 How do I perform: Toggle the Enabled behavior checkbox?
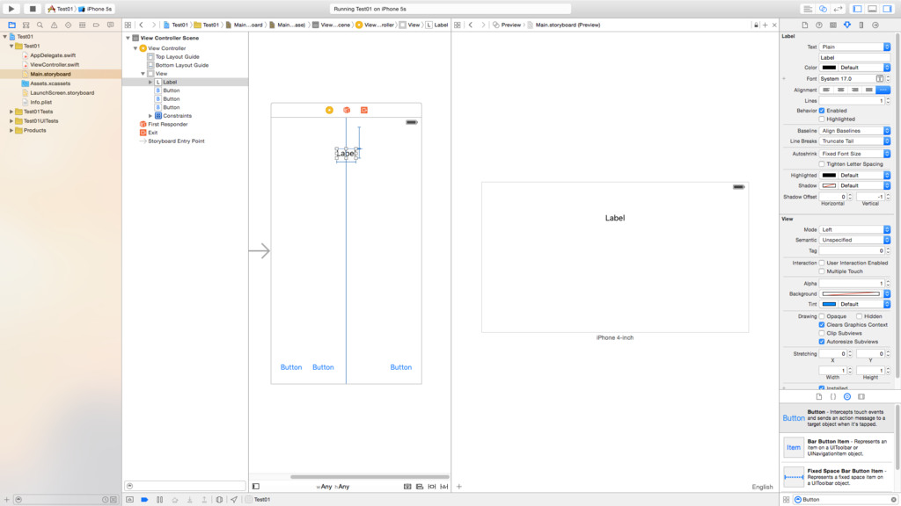click(822, 111)
